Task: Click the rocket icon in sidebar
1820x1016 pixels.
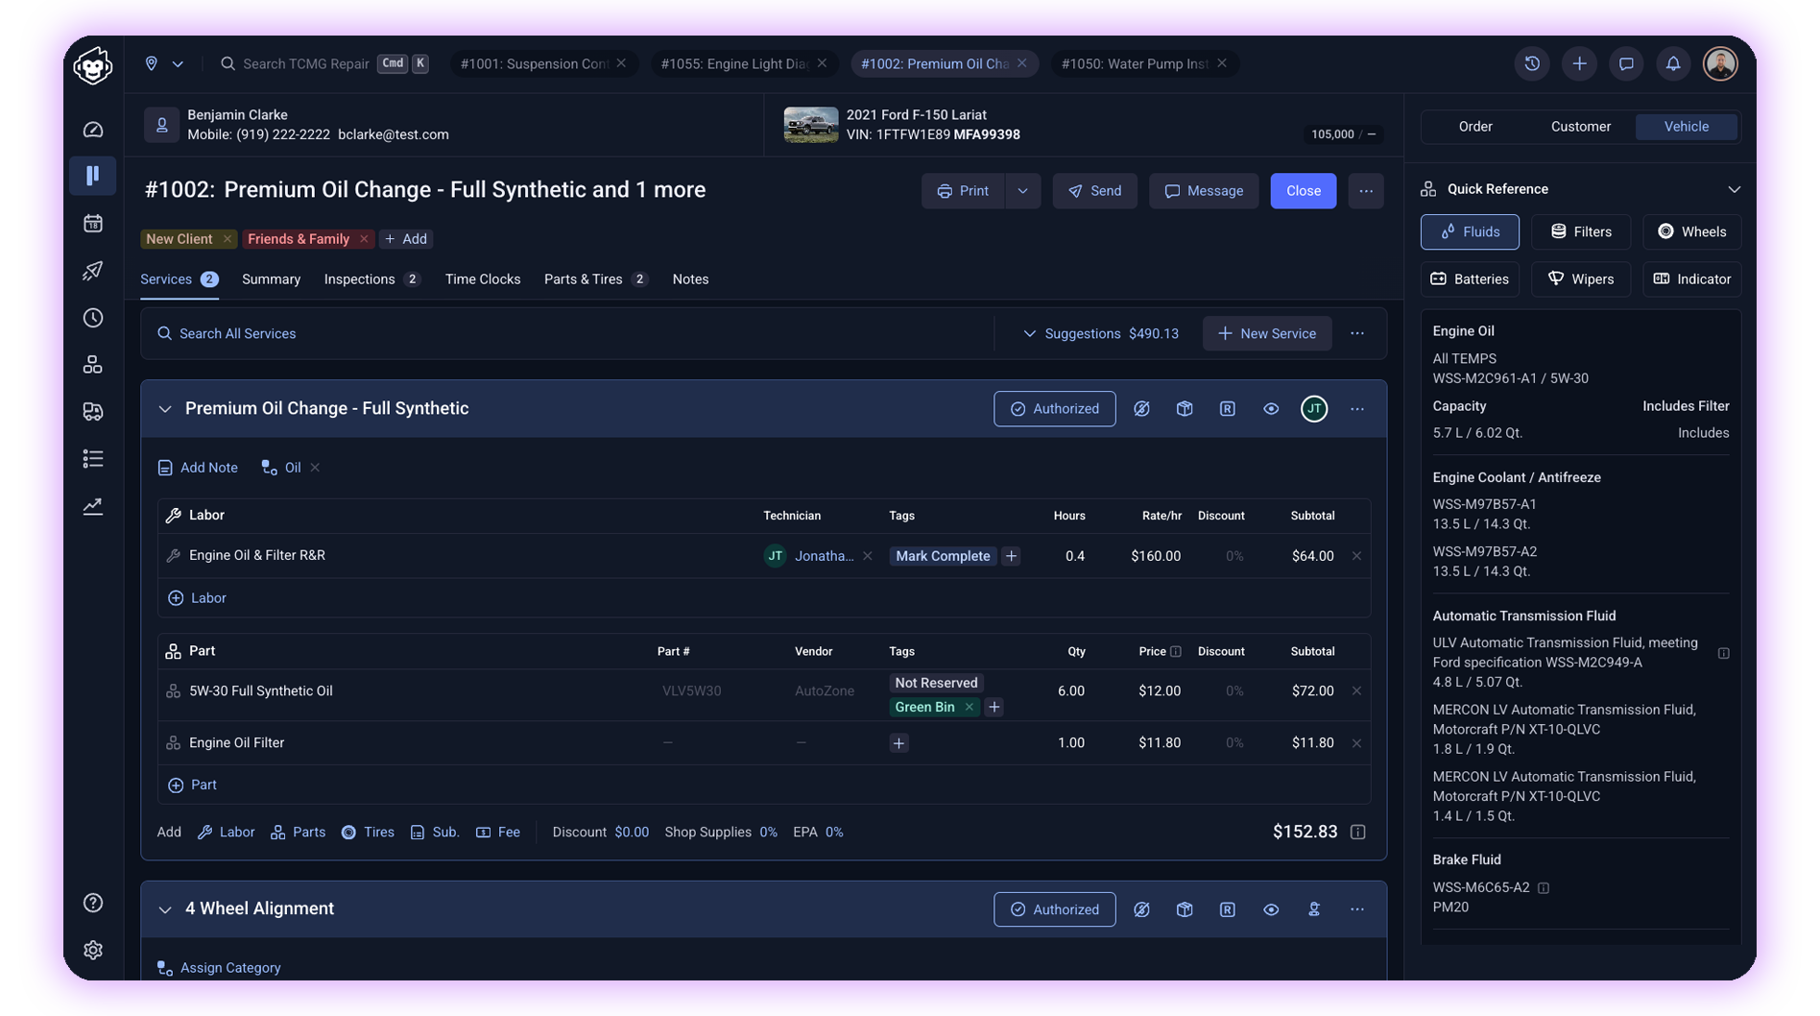Action: tap(93, 271)
